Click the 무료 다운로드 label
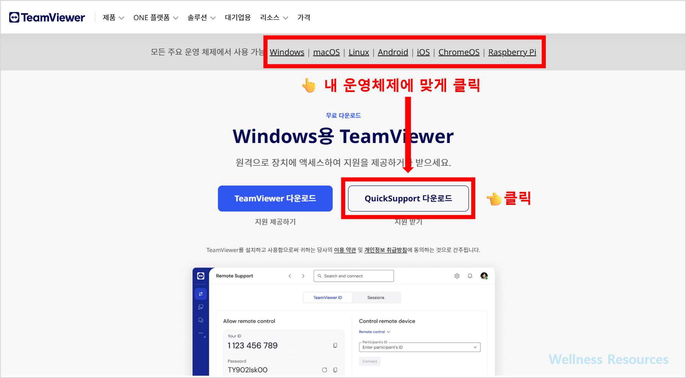Viewport: 686px width, 378px height. tap(343, 116)
